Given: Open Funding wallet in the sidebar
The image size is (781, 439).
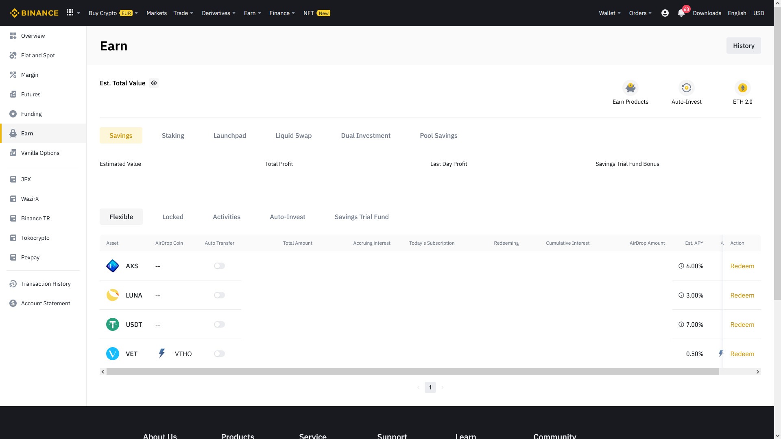Looking at the screenshot, I should 43,114.
